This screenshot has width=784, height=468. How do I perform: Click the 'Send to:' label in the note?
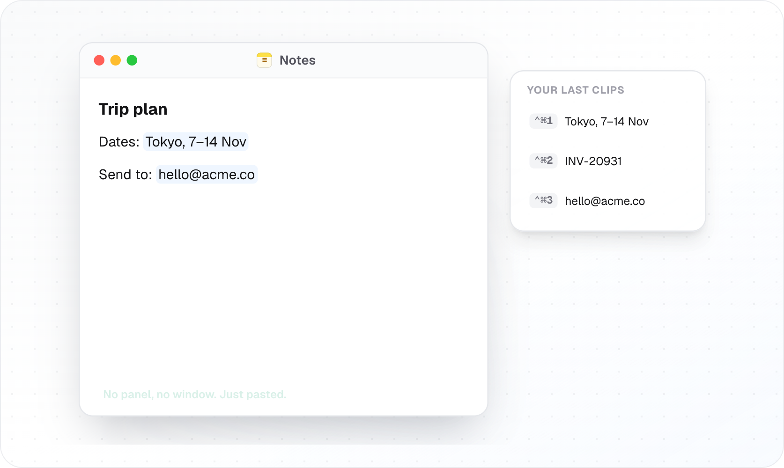[126, 175]
